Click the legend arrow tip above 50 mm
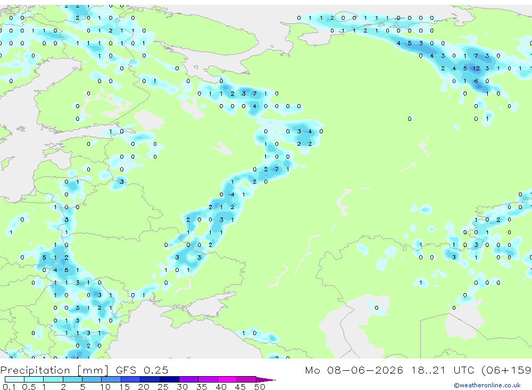 pyautogui.click(x=265, y=380)
